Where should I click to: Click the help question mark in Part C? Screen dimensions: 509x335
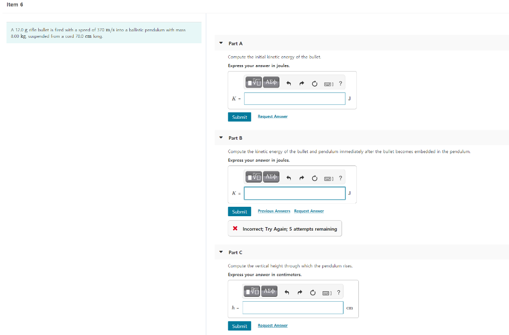[x=339, y=292]
